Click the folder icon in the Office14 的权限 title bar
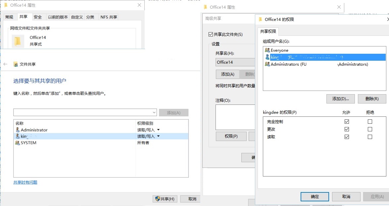Viewport: 389px width, 206px height. pyautogui.click(x=260, y=19)
